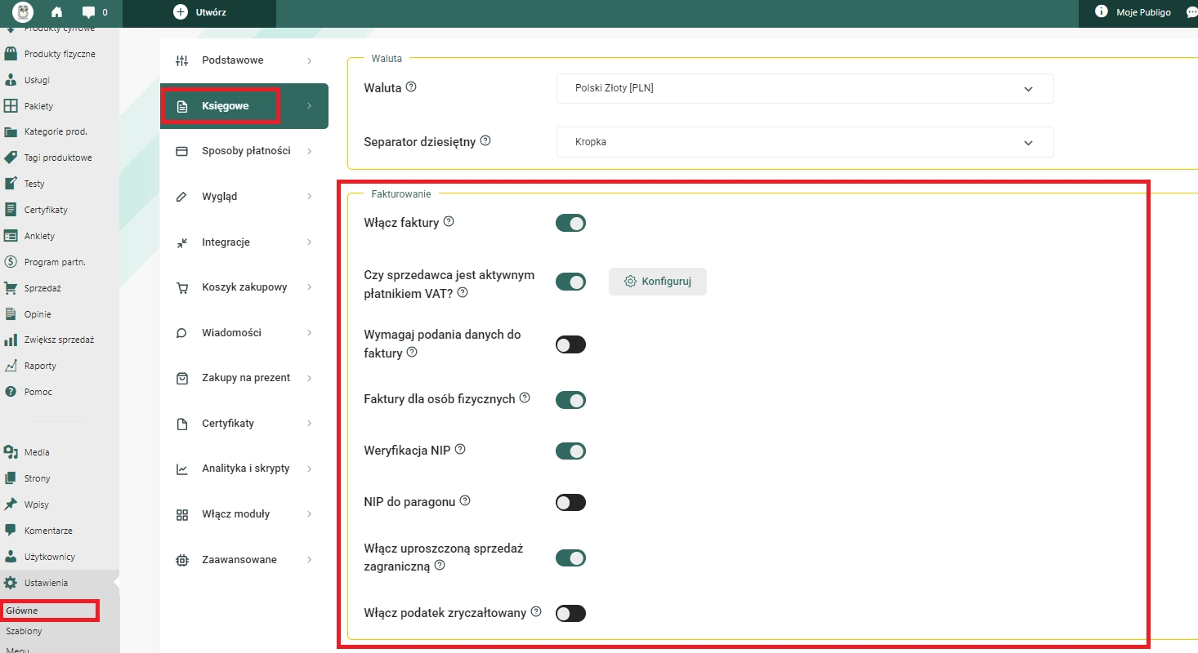Toggle the active VAT payer switch
This screenshot has height=653, width=1198.
pyautogui.click(x=570, y=282)
